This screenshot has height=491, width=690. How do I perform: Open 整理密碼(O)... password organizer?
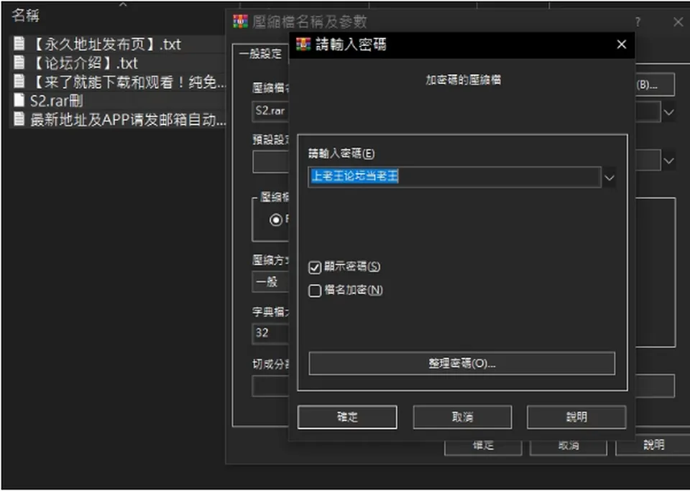[x=462, y=363]
